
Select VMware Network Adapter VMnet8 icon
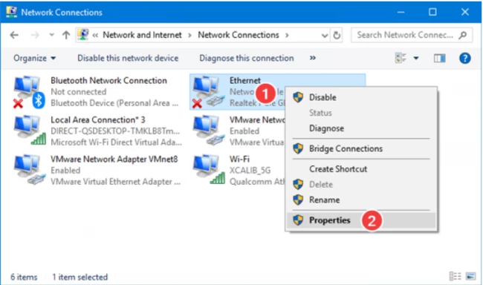30,169
